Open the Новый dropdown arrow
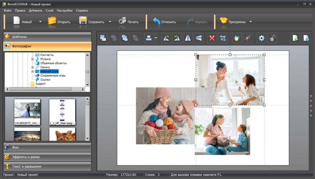The image size is (315, 179). coord(40,21)
